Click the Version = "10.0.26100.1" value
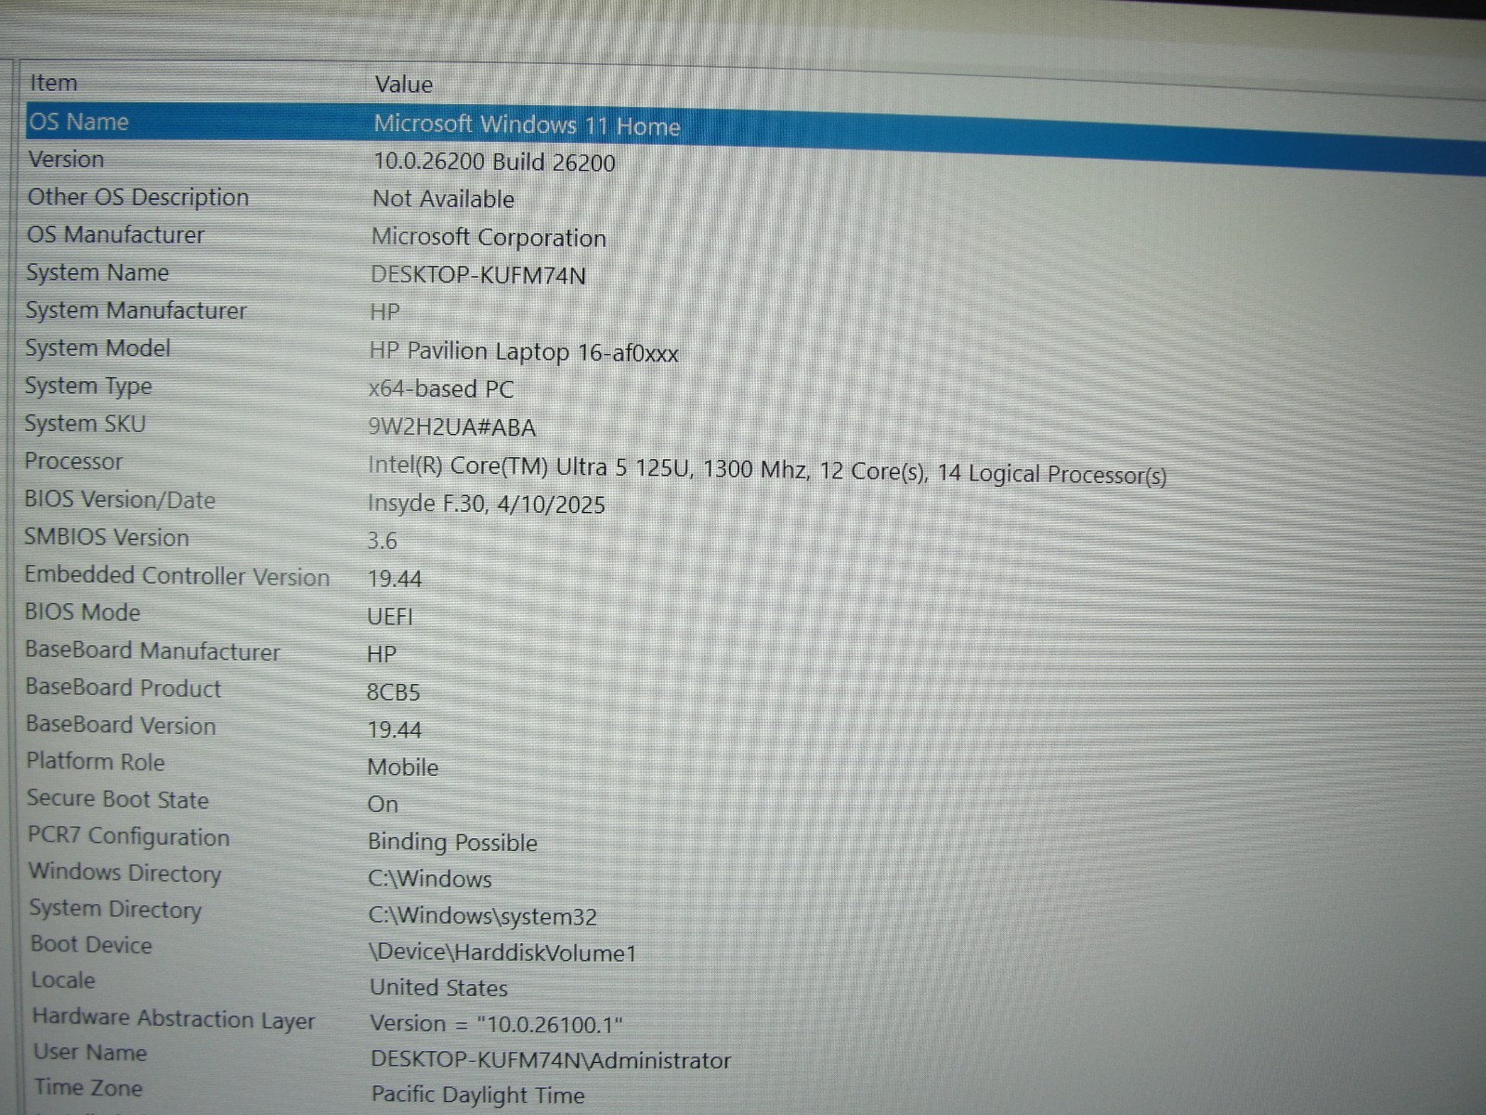Screen dimensions: 1486x1115 pyautogui.click(x=497, y=1024)
